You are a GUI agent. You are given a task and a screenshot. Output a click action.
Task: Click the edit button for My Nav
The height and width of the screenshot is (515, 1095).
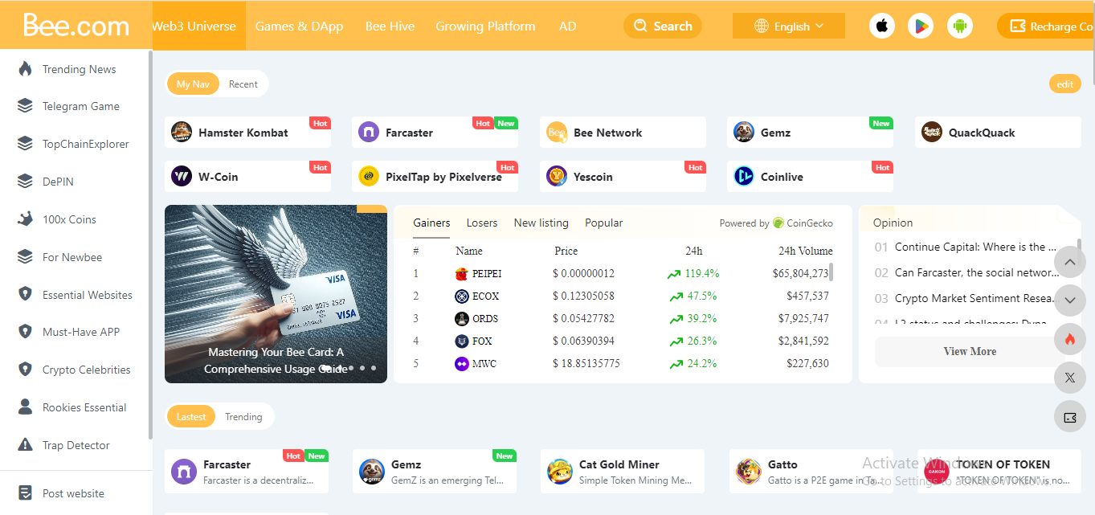pyautogui.click(x=1064, y=84)
